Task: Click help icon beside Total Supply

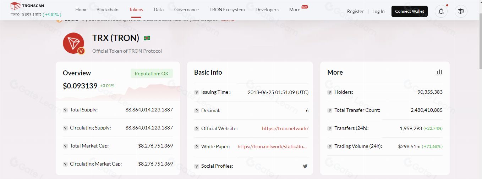Action: [x=65, y=110]
